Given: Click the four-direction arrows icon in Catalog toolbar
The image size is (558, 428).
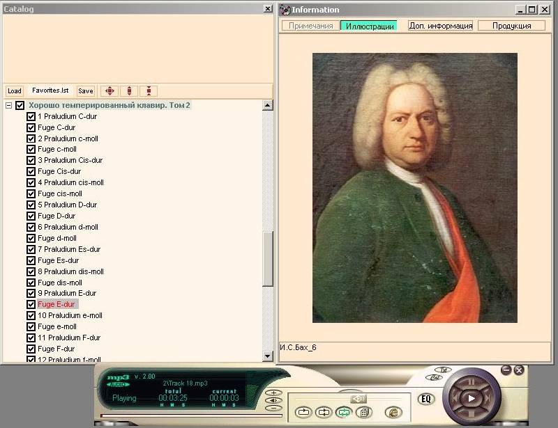Looking at the screenshot, I should click(110, 91).
